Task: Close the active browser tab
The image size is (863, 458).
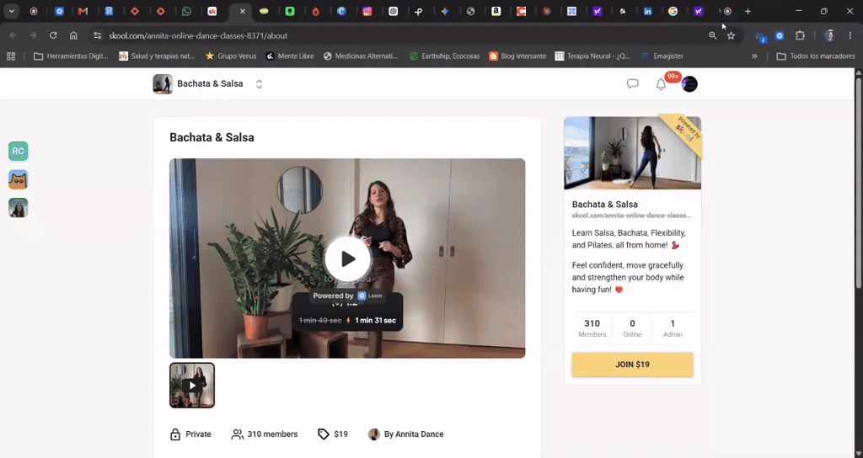Action: [x=242, y=11]
